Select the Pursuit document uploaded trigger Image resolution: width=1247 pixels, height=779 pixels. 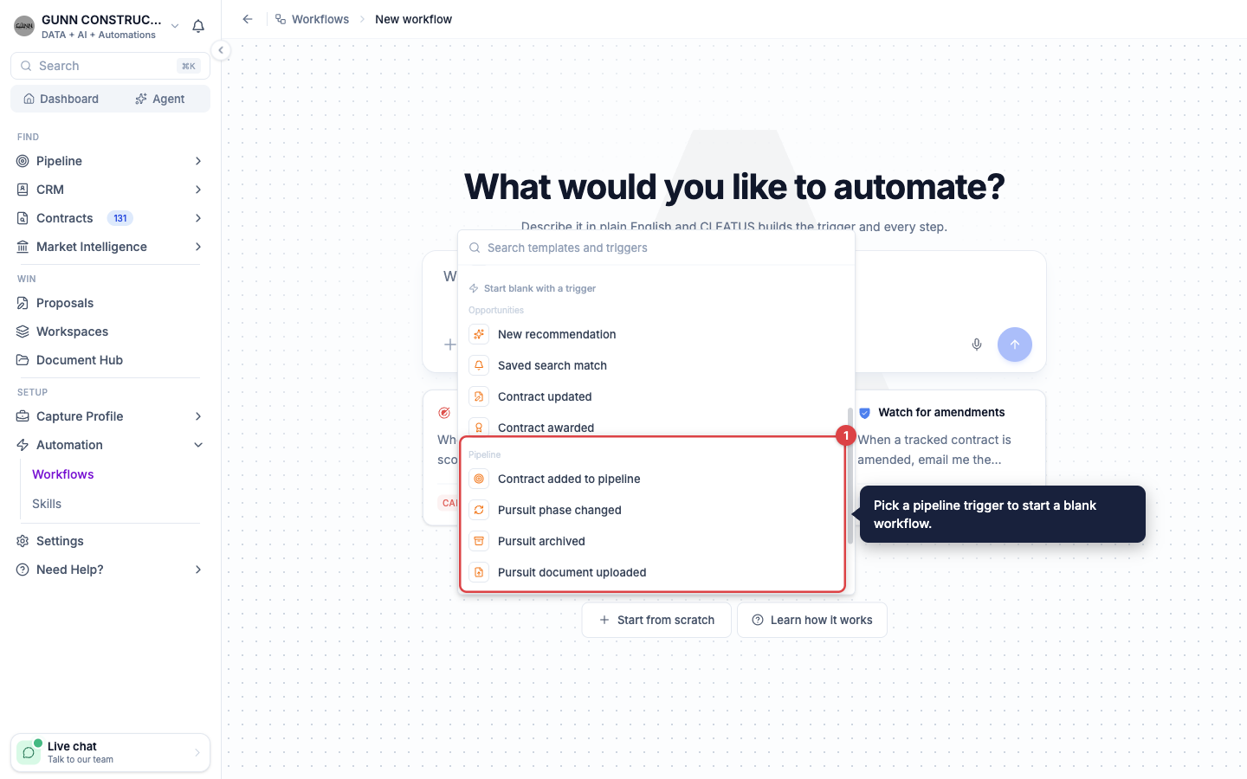(x=656, y=572)
